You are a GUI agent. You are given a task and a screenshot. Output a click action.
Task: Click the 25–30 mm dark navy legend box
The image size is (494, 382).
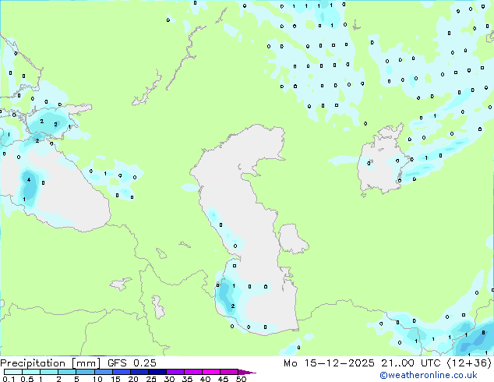click(157, 372)
